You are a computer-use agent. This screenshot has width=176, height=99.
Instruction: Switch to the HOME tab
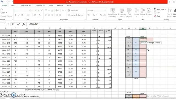[x=4, y=5]
